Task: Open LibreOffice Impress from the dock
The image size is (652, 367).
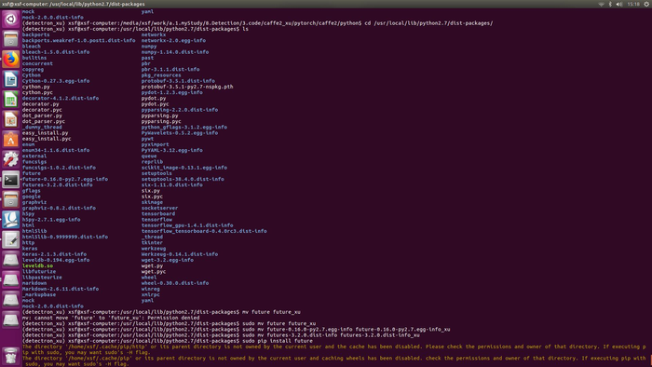Action: 10,119
